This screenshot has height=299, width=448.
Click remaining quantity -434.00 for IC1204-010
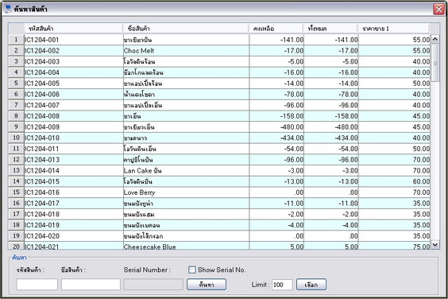292,138
